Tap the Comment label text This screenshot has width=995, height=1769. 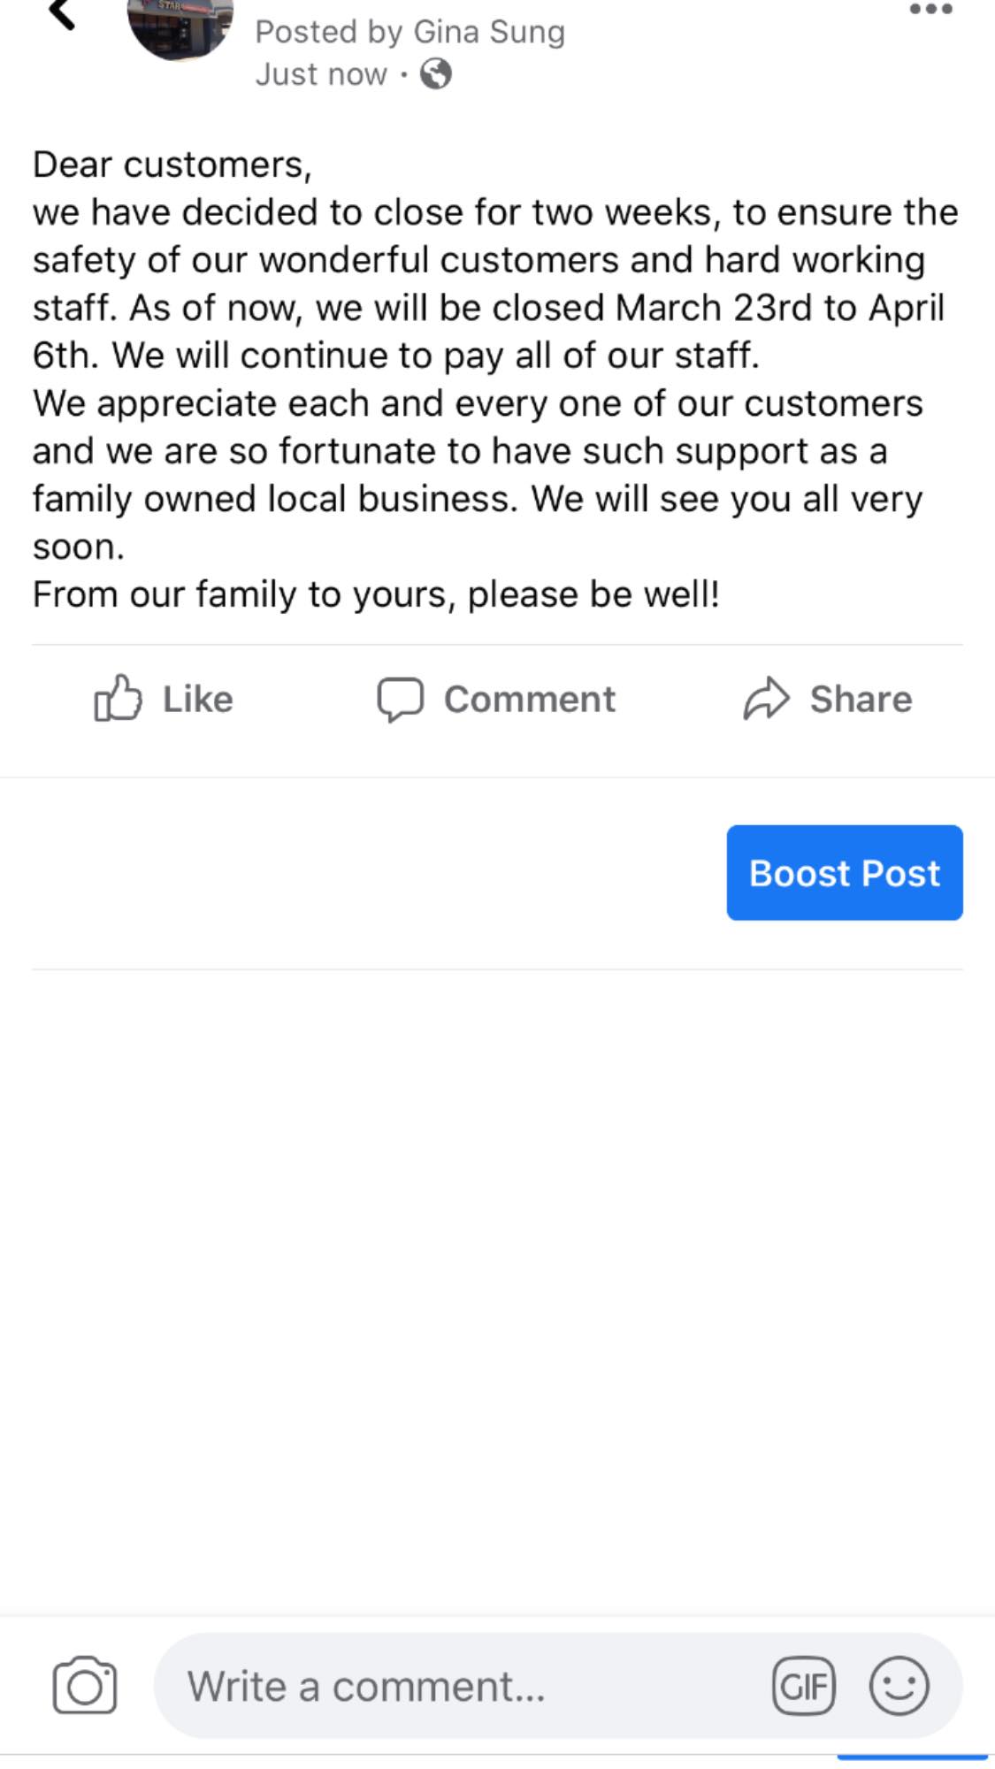(529, 700)
